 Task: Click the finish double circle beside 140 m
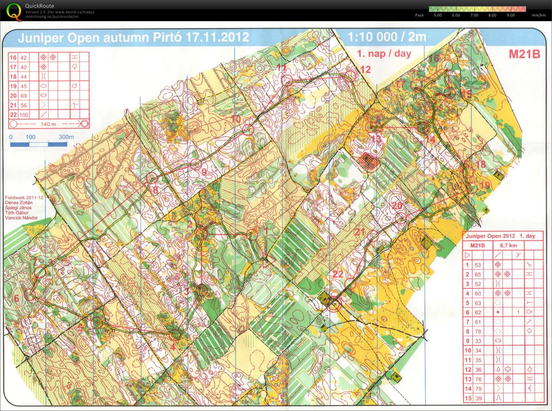[x=85, y=123]
